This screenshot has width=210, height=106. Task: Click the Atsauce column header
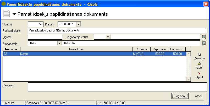coord(141,49)
